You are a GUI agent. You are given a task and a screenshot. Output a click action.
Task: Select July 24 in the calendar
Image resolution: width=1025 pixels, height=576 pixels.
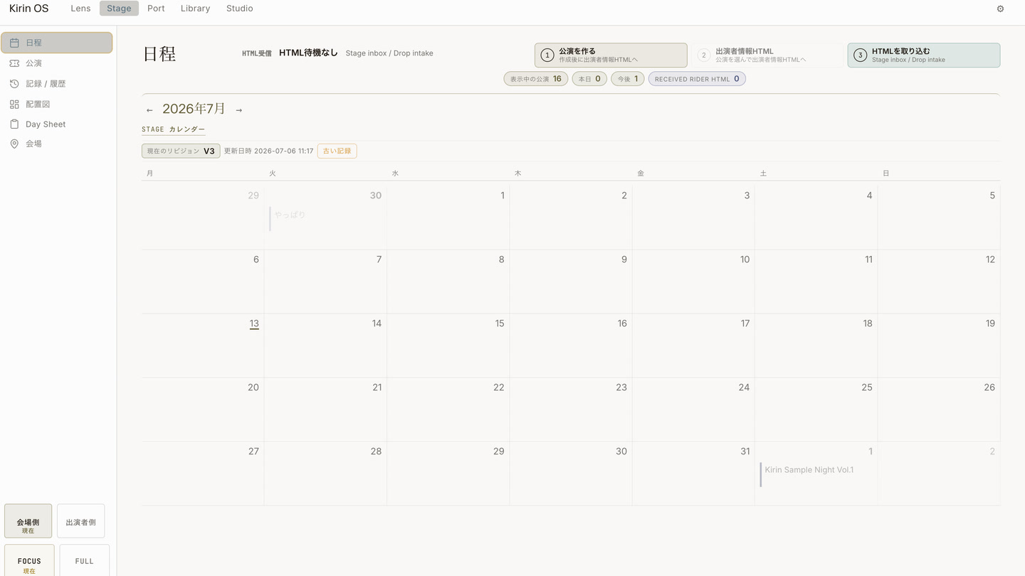[693, 409]
